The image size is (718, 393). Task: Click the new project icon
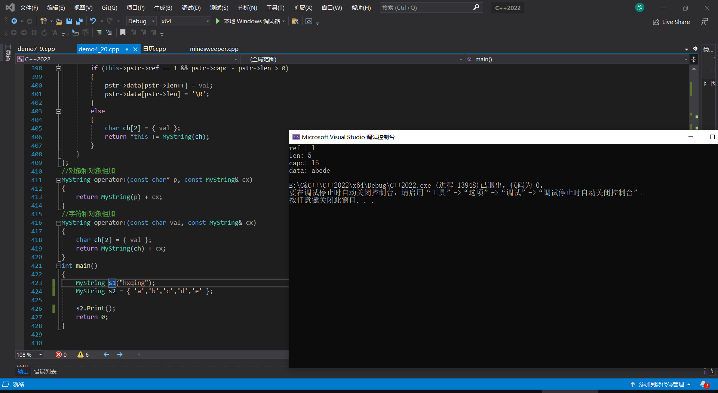(x=43, y=21)
